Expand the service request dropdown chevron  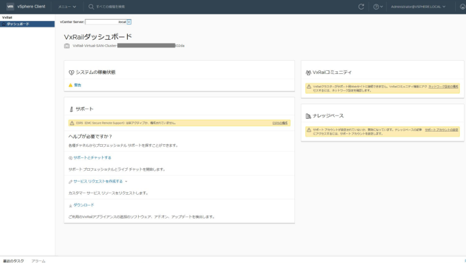coord(126,181)
